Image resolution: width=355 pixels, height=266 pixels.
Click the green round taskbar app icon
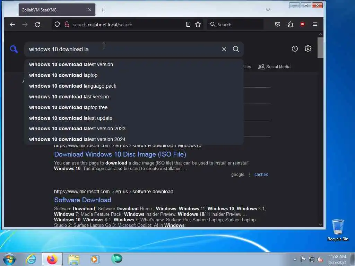point(117,258)
